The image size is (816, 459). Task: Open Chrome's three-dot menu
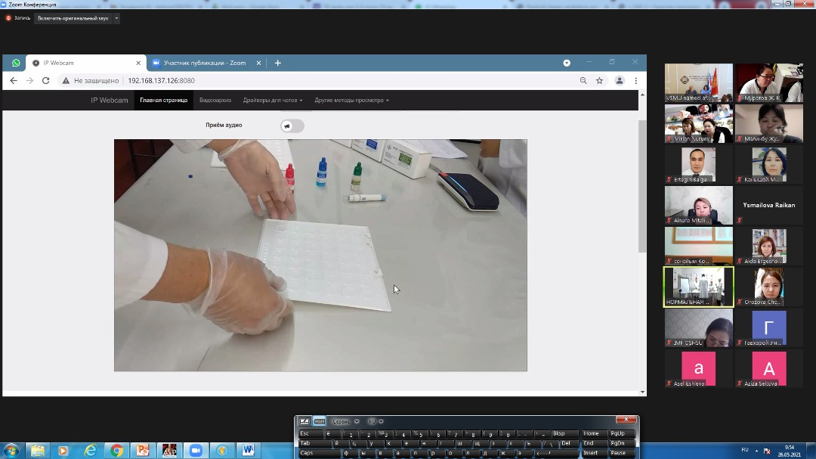coord(636,80)
